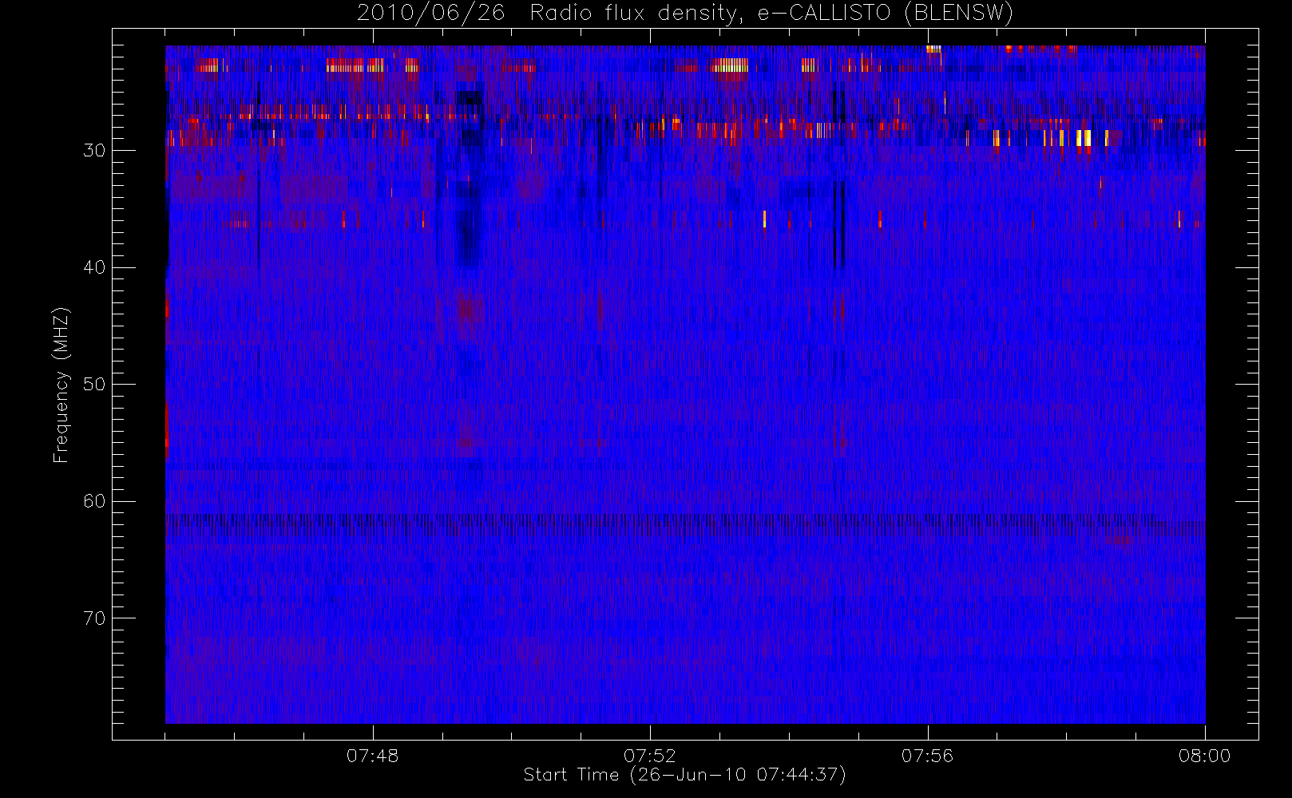
Task: Click the 40 frequency tick label
Action: tap(94, 267)
